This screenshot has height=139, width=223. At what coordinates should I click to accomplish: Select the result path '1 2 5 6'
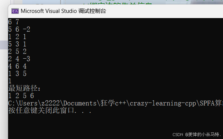(21, 96)
